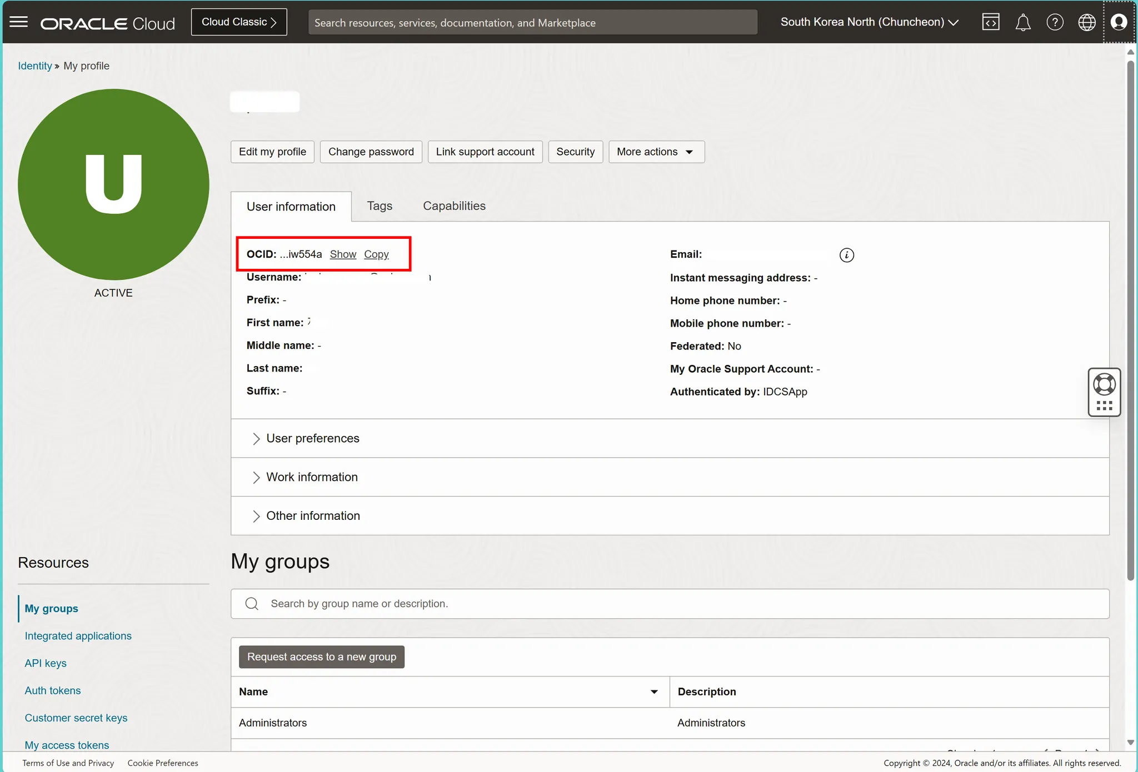1138x772 pixels.
Task: Open Cloud Shell developer tools icon
Action: (x=991, y=22)
